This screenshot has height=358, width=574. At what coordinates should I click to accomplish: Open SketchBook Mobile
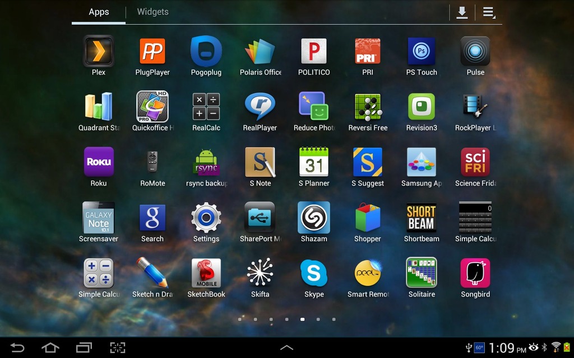tap(206, 273)
